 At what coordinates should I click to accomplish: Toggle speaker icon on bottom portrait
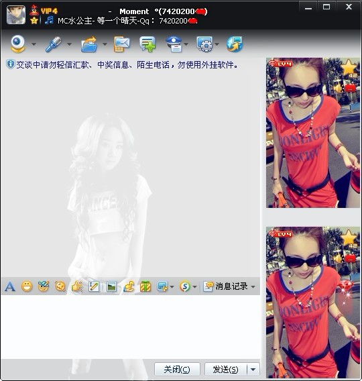coord(339,258)
